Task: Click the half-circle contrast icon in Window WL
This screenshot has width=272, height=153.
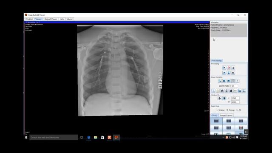Action: (x=219, y=98)
